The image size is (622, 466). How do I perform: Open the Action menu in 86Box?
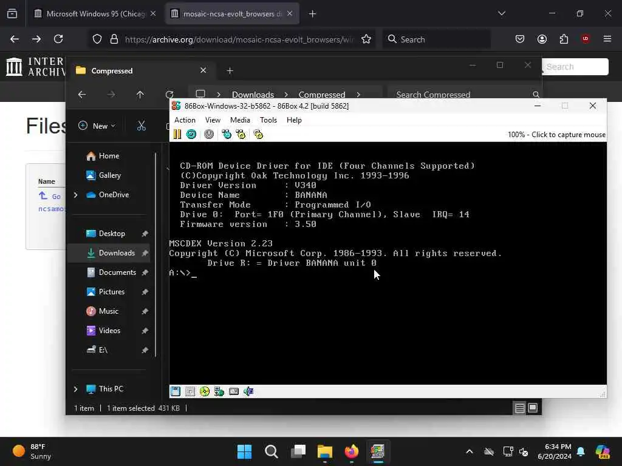[x=185, y=120]
